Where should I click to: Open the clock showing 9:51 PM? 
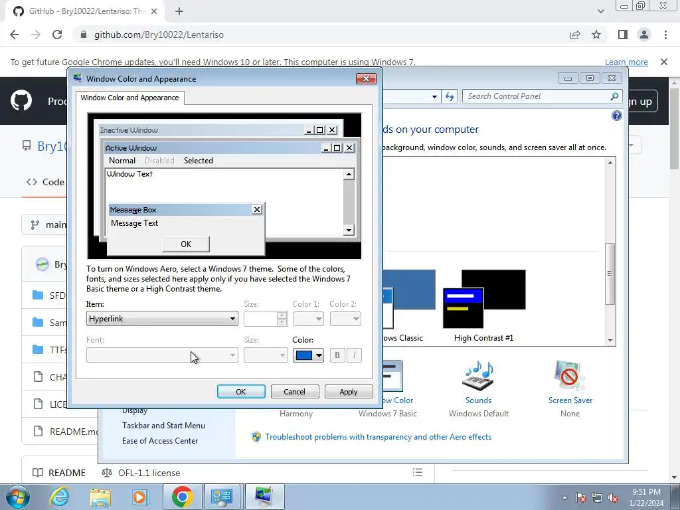[x=647, y=497]
